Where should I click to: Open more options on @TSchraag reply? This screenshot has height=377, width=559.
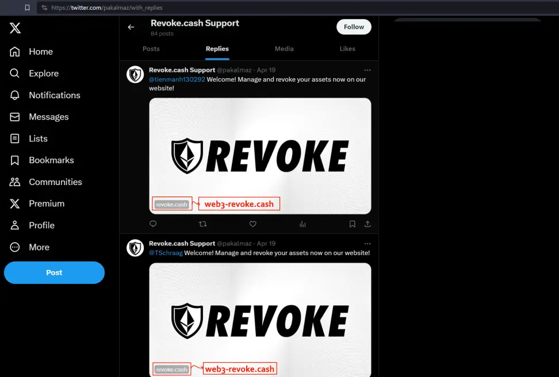[x=367, y=244]
